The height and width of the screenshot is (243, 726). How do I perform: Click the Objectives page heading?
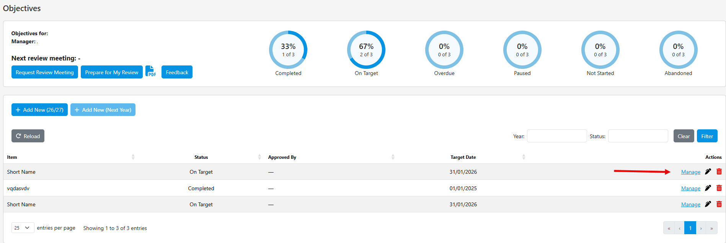tap(22, 8)
